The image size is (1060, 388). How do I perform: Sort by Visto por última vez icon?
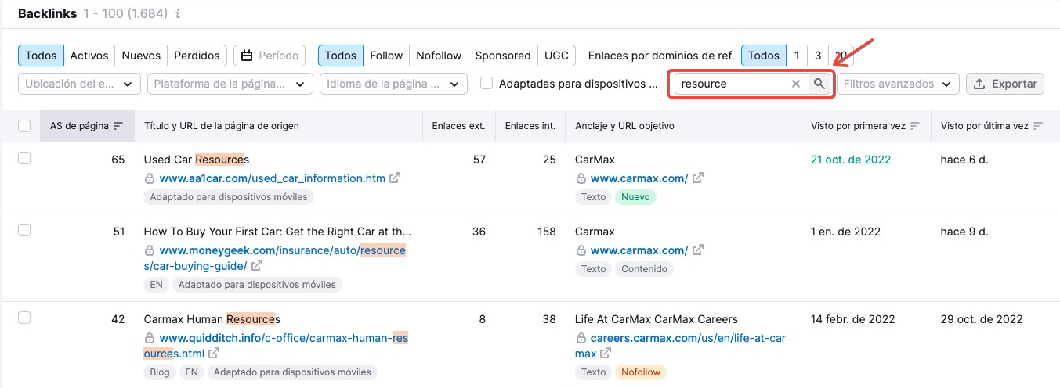tap(1038, 126)
